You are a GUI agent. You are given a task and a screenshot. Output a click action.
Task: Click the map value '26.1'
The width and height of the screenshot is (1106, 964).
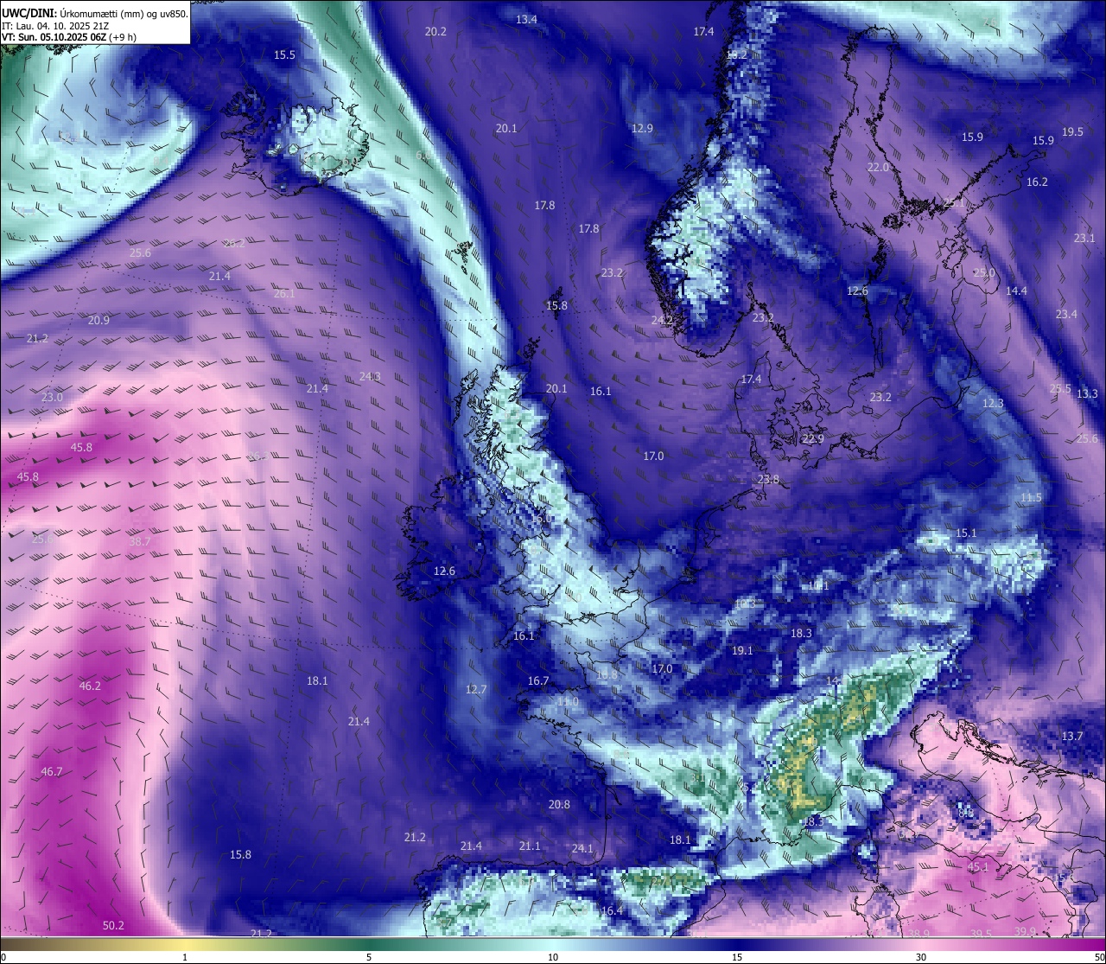284,293
